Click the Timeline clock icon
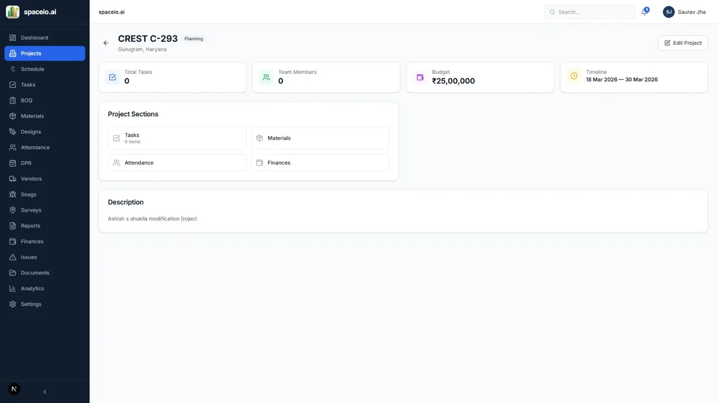This screenshot has width=717, height=403. 574,76
